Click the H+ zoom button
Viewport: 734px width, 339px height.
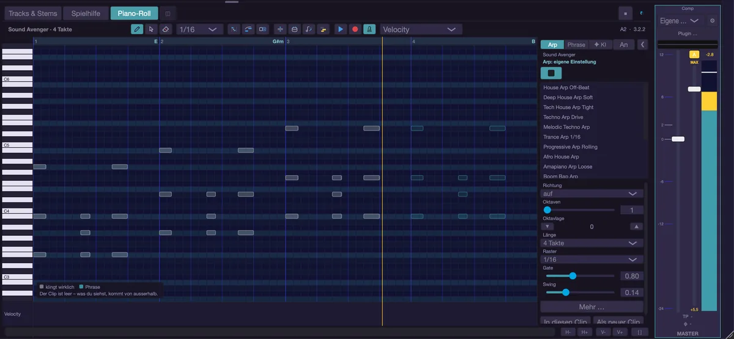(x=586, y=332)
